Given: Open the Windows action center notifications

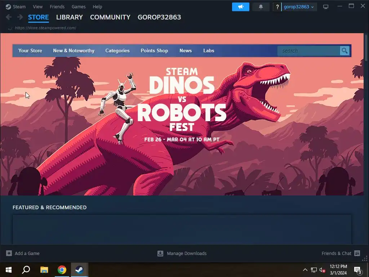Looking at the screenshot, I should [x=358, y=270].
